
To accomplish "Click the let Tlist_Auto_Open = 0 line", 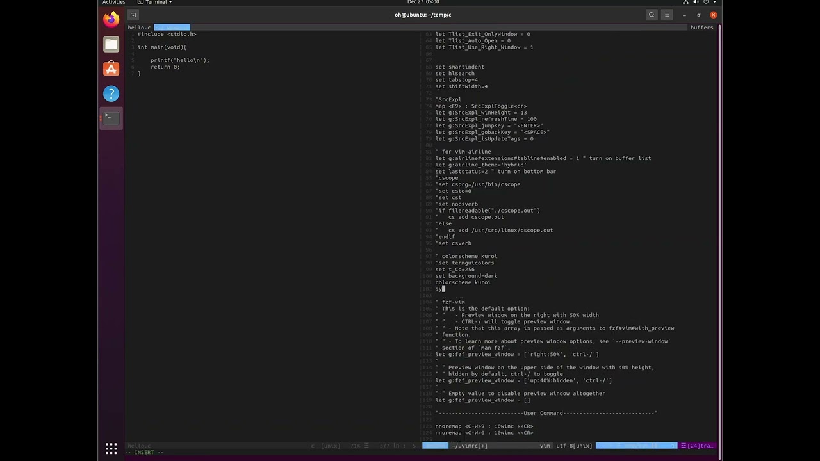I will (473, 41).
